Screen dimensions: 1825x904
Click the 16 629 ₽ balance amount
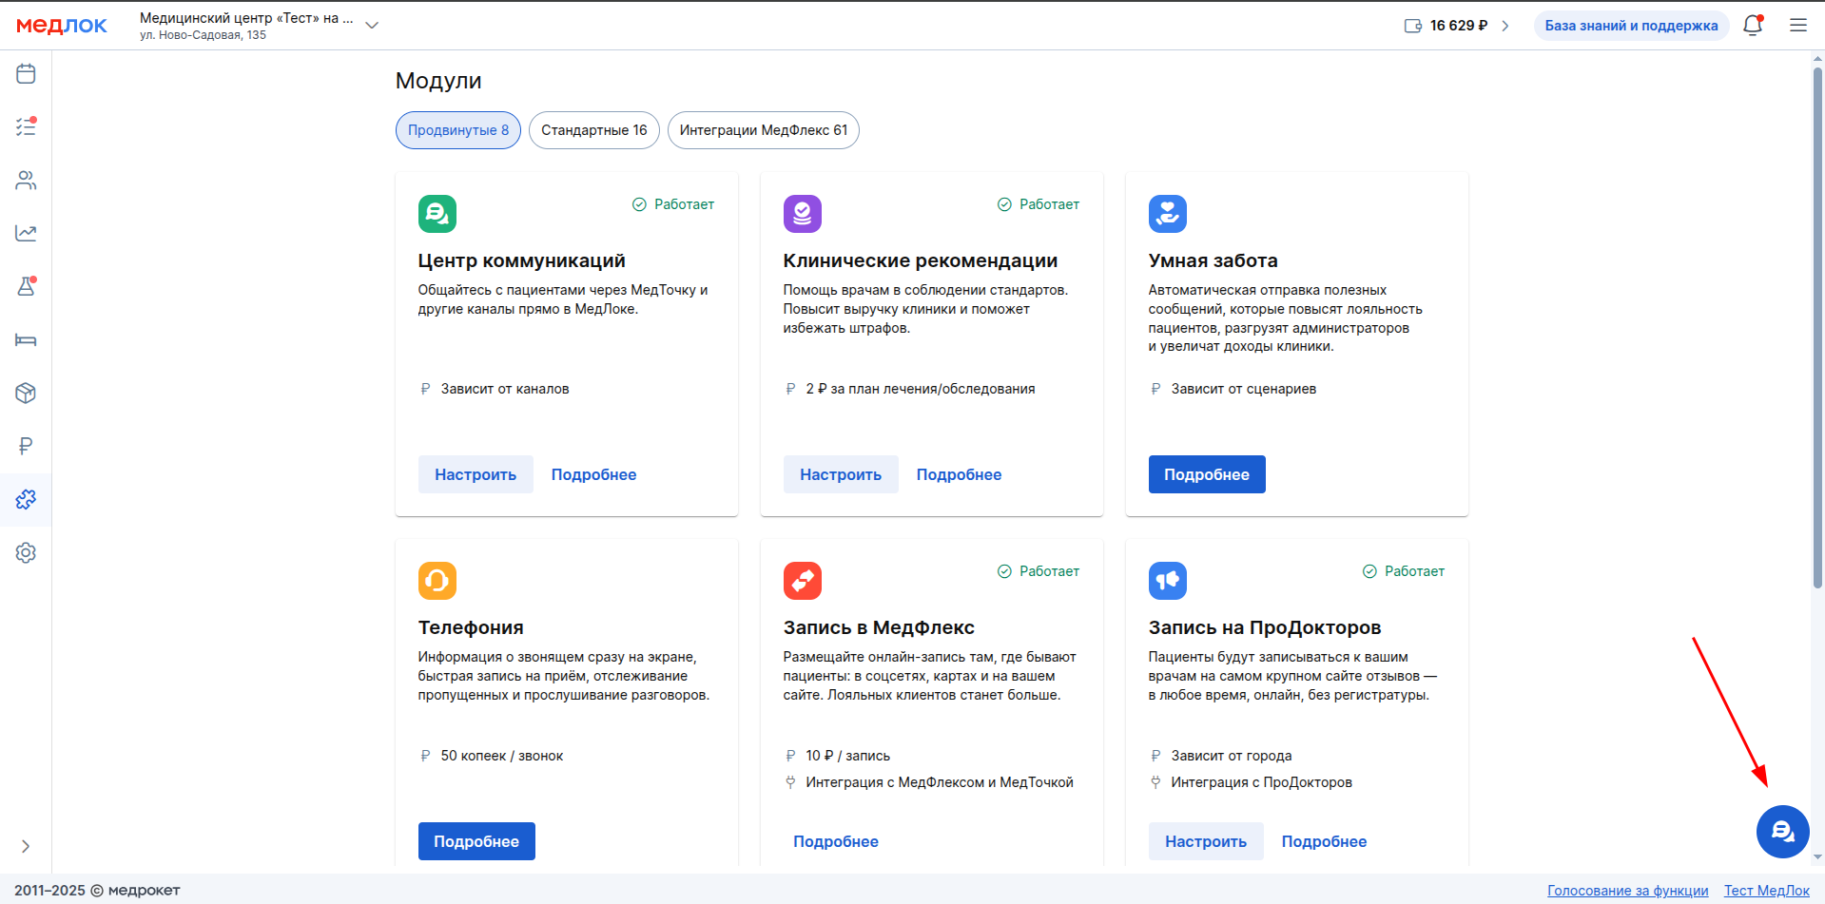coord(1459,26)
